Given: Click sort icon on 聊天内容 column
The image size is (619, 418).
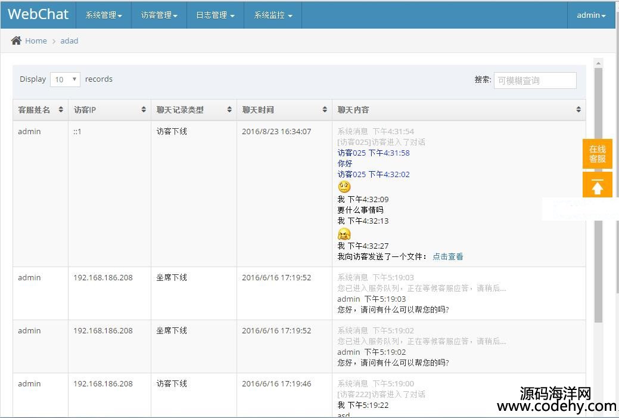Looking at the screenshot, I should pos(578,110).
